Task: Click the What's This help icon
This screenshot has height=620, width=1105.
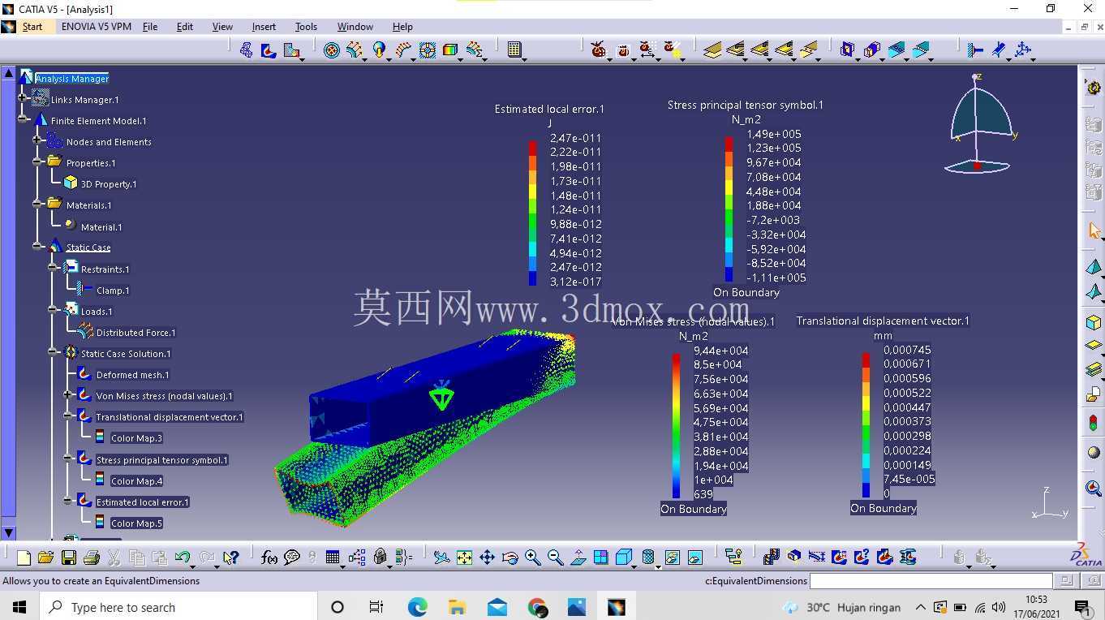Action: point(231,558)
